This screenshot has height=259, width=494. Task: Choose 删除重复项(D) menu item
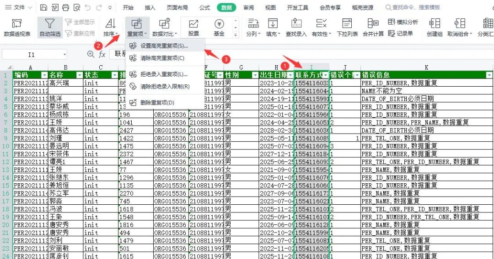tap(165, 103)
